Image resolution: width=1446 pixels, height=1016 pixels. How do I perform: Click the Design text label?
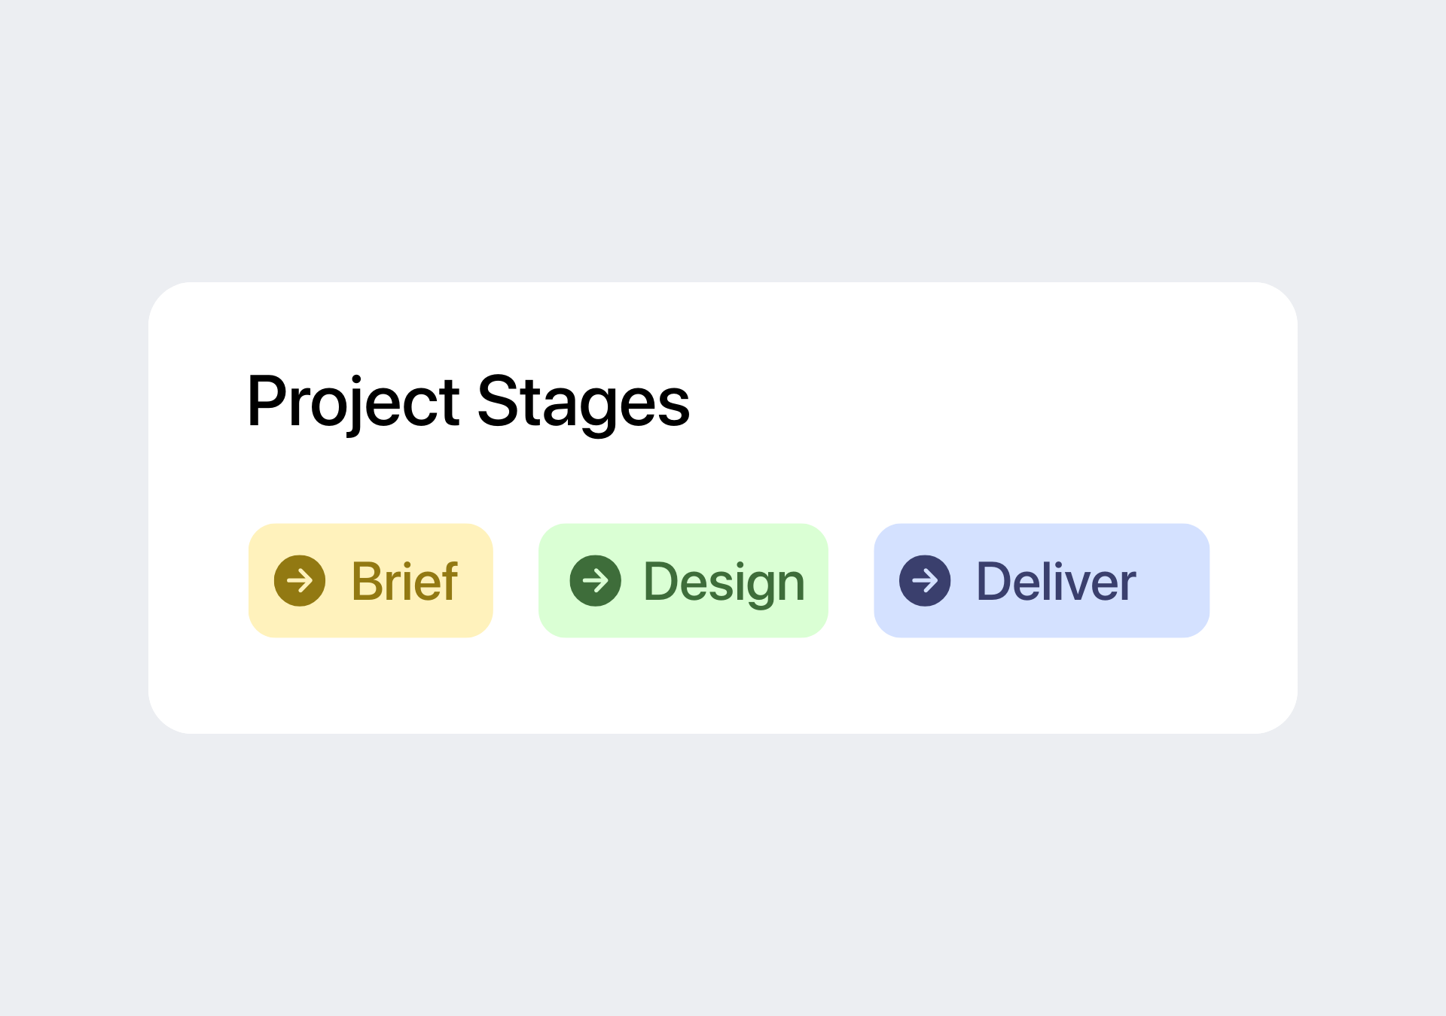pos(724,582)
